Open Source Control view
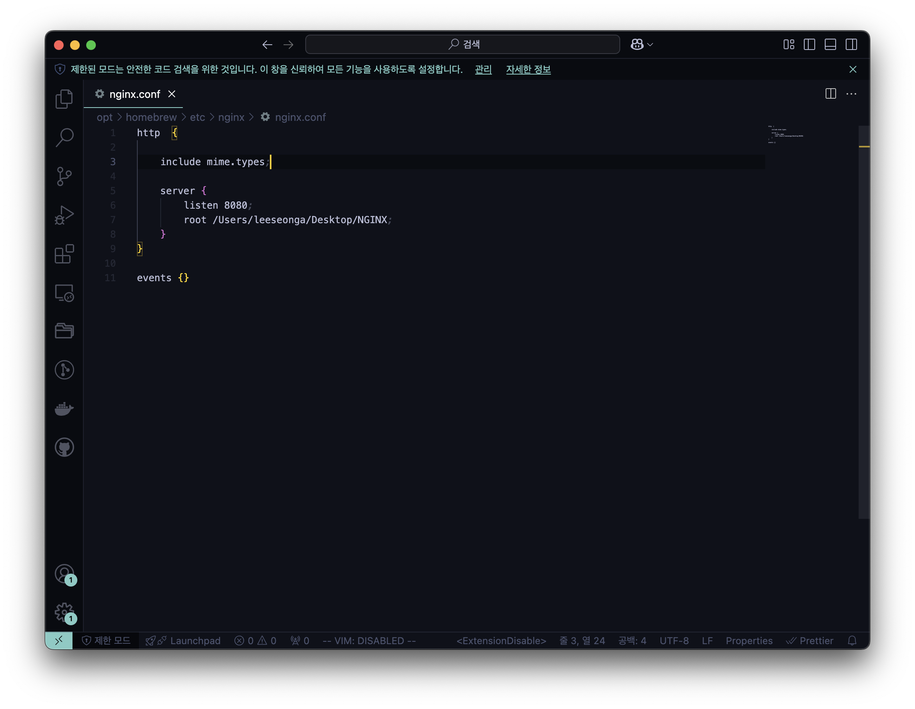This screenshot has width=915, height=709. 64,176
